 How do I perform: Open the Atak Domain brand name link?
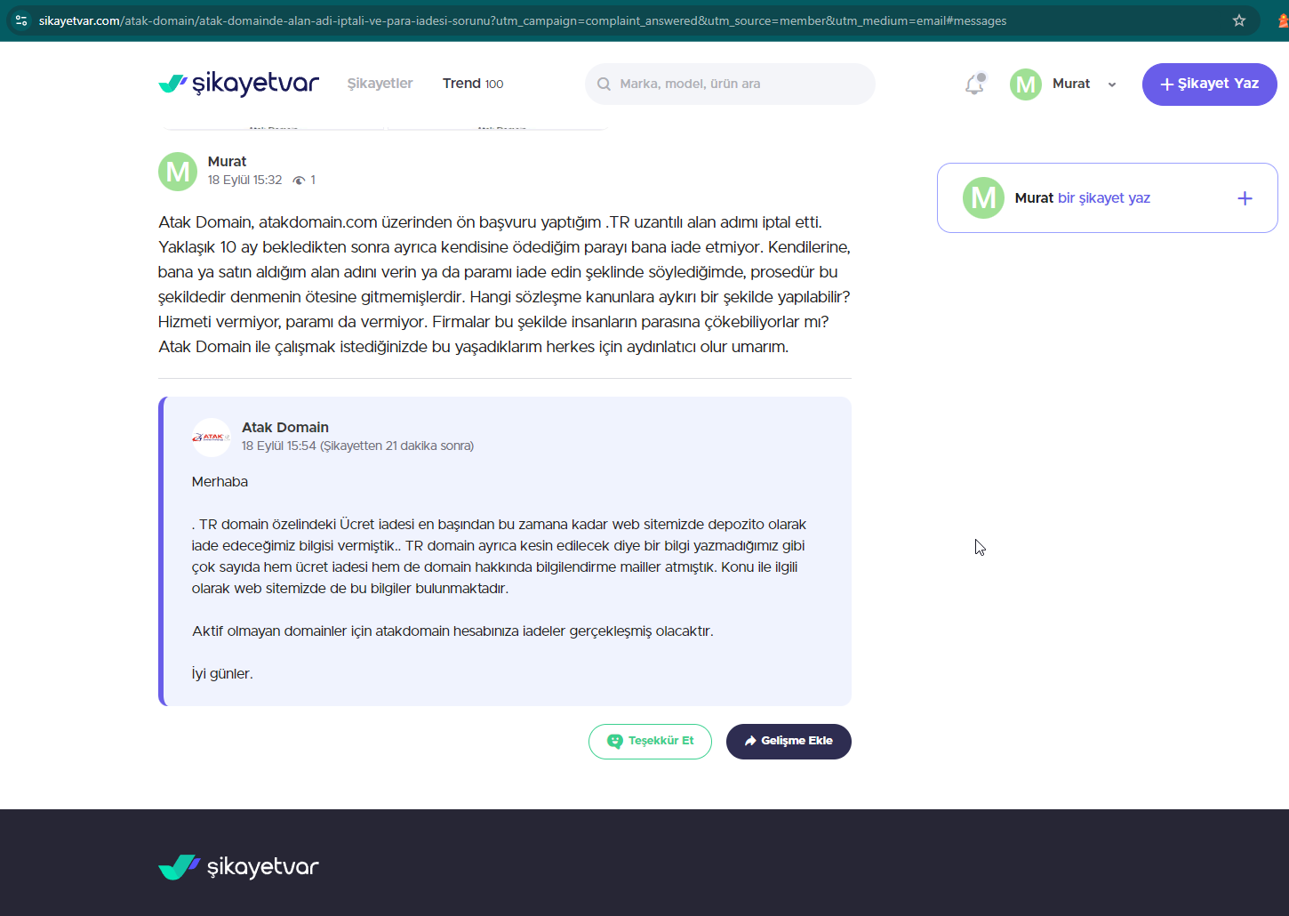coord(285,428)
